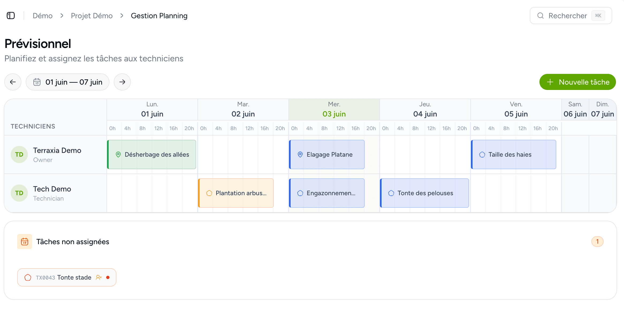Select the Mer. 03 juin column header

point(334,110)
